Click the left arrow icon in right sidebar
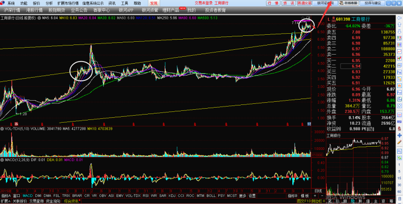Screen dimensions: 403x204 pyautogui.click(x=399, y=18)
